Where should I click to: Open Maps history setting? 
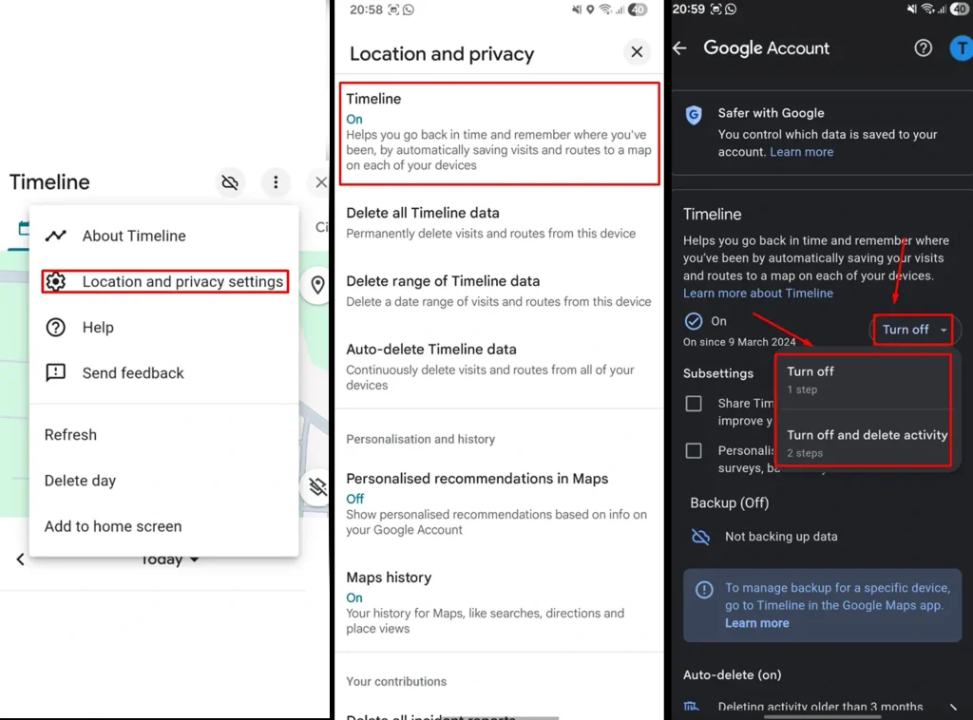click(x=500, y=602)
